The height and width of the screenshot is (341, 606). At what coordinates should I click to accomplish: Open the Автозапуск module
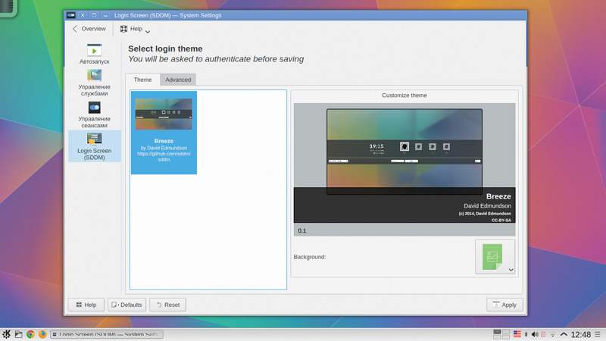[x=94, y=54]
